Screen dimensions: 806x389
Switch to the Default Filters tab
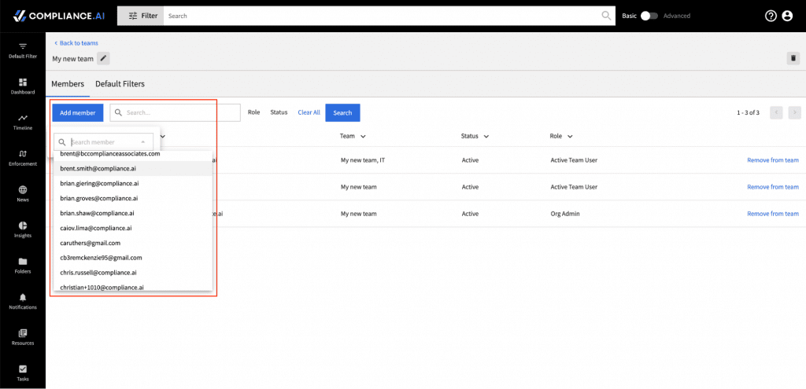[120, 83]
